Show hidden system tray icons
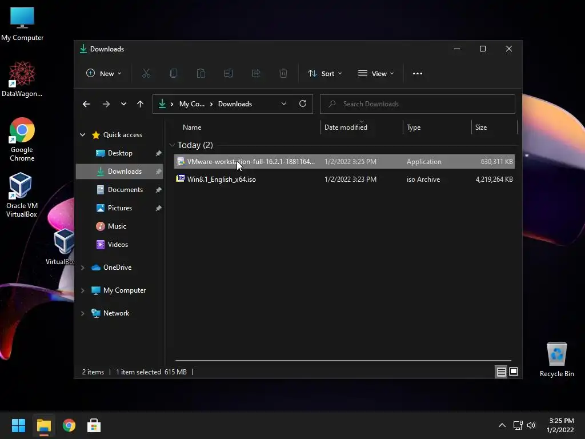This screenshot has width=585, height=439. (x=502, y=425)
